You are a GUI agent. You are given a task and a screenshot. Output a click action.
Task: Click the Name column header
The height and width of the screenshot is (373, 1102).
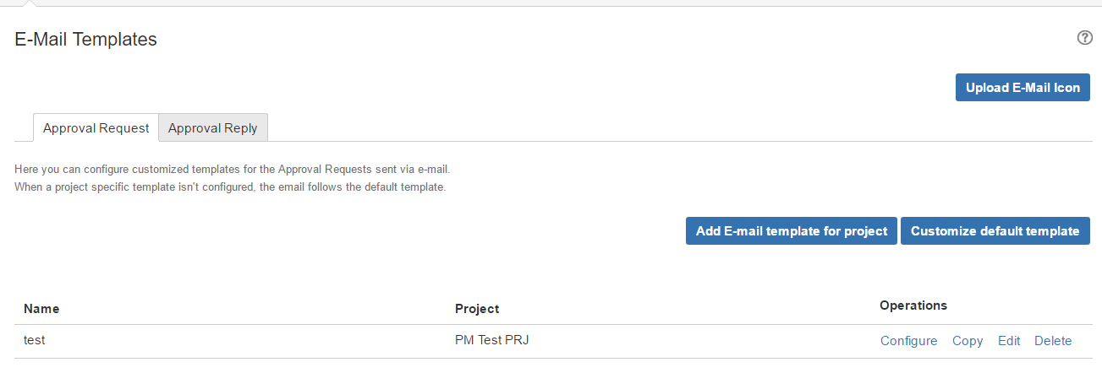(x=41, y=309)
